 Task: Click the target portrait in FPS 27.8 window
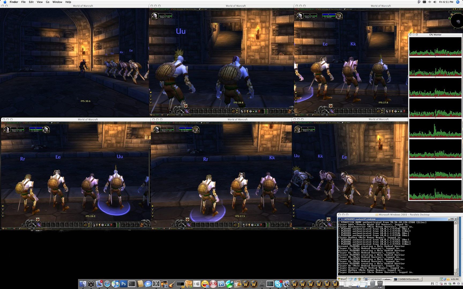click(339, 16)
